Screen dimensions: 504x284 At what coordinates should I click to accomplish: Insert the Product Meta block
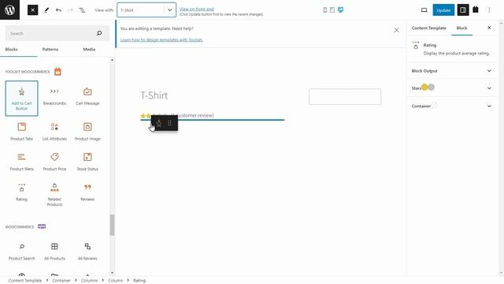tap(21, 162)
